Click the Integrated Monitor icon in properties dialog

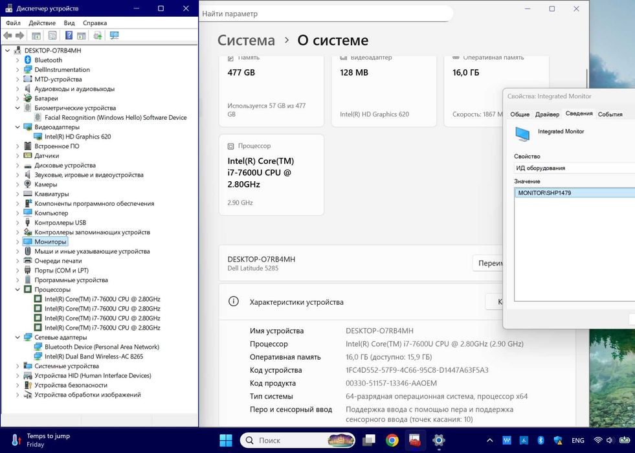pyautogui.click(x=522, y=134)
